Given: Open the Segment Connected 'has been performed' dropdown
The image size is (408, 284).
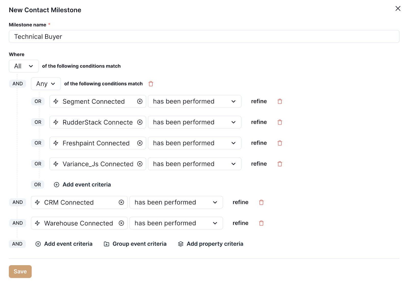Looking at the screenshot, I should (x=194, y=101).
